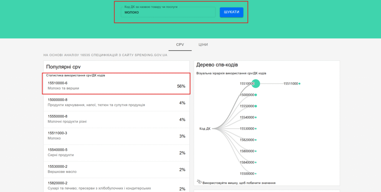Click the 15540000 tree node label

247,118
